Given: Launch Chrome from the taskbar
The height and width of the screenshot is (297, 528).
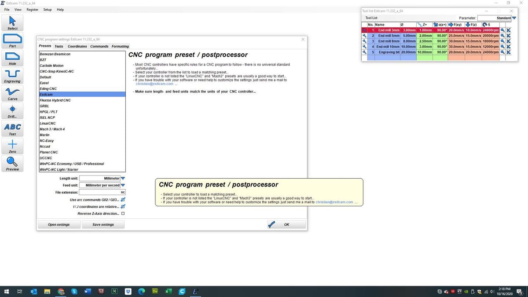Looking at the screenshot, I should [x=61, y=291].
